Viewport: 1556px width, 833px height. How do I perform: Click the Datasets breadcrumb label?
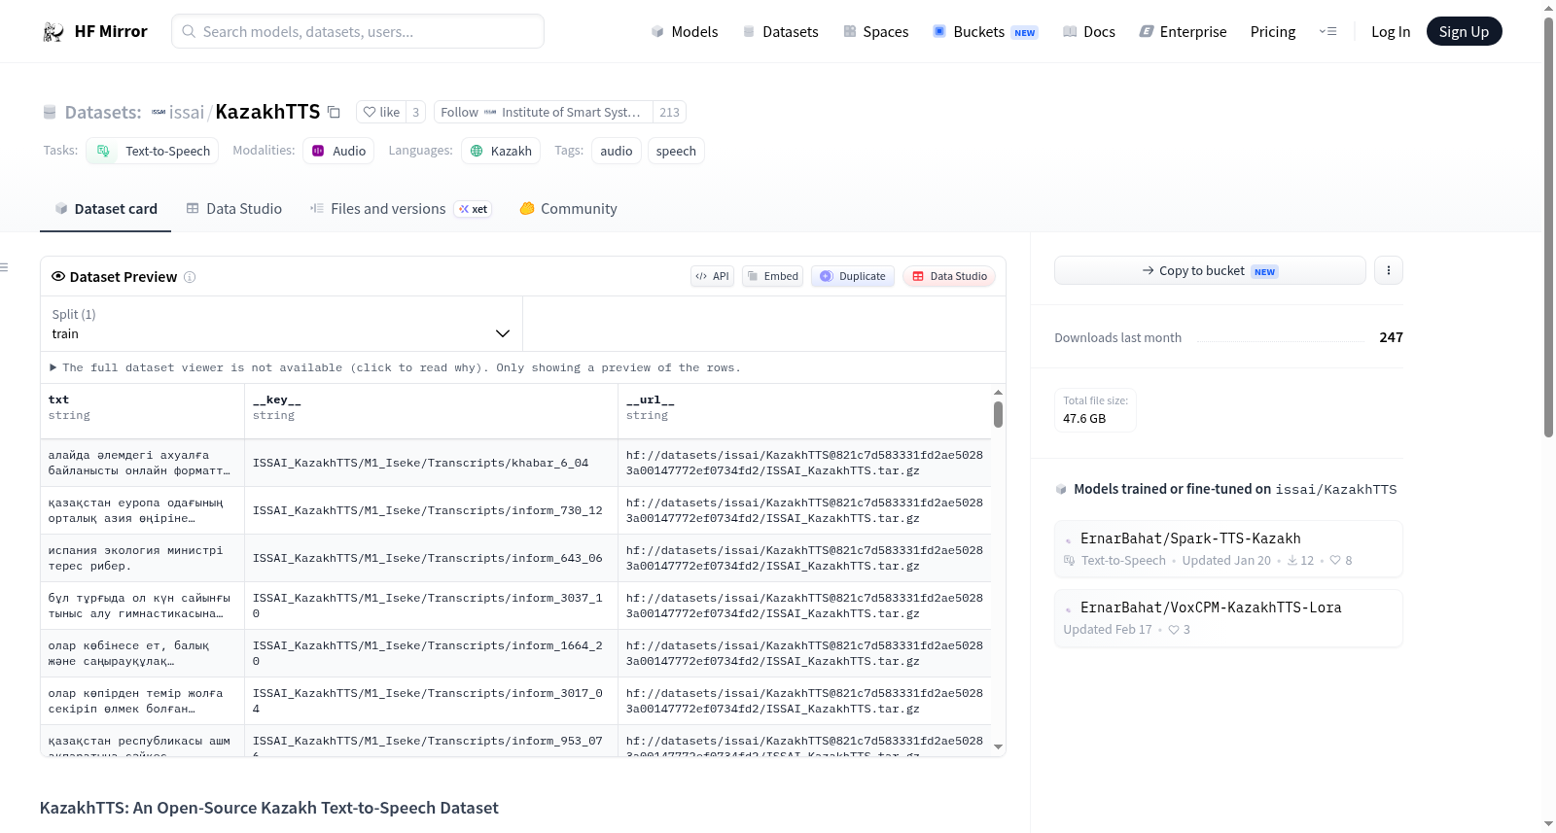coord(103,113)
